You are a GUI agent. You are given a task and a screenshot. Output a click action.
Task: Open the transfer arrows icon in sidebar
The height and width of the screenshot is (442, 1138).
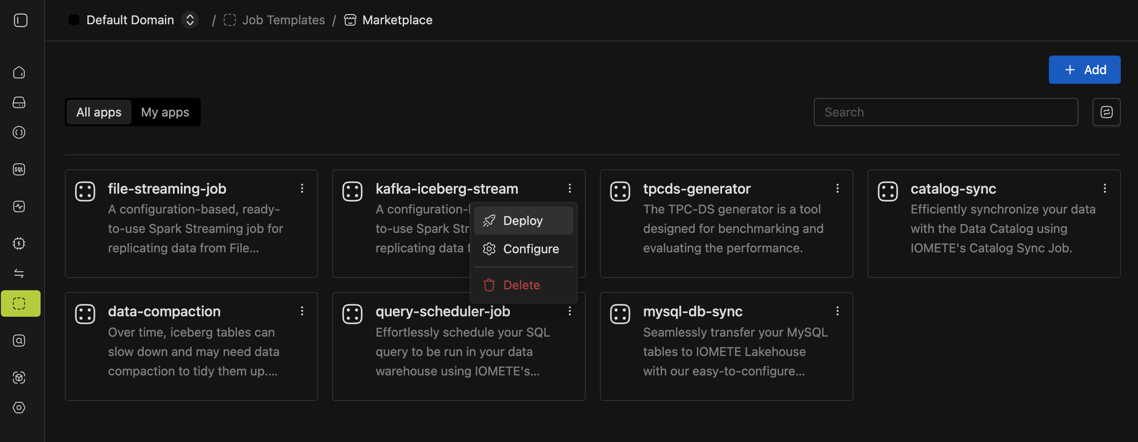(19, 273)
